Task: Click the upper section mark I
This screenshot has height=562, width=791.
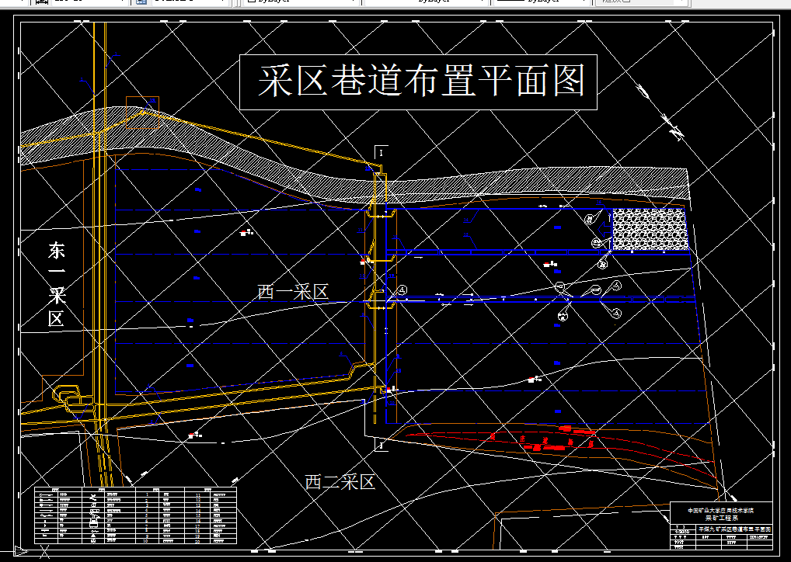Action: [382, 153]
